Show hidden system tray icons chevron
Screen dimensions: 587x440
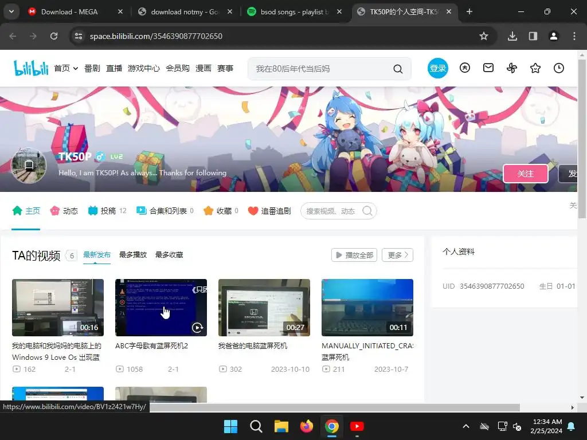[x=465, y=426]
